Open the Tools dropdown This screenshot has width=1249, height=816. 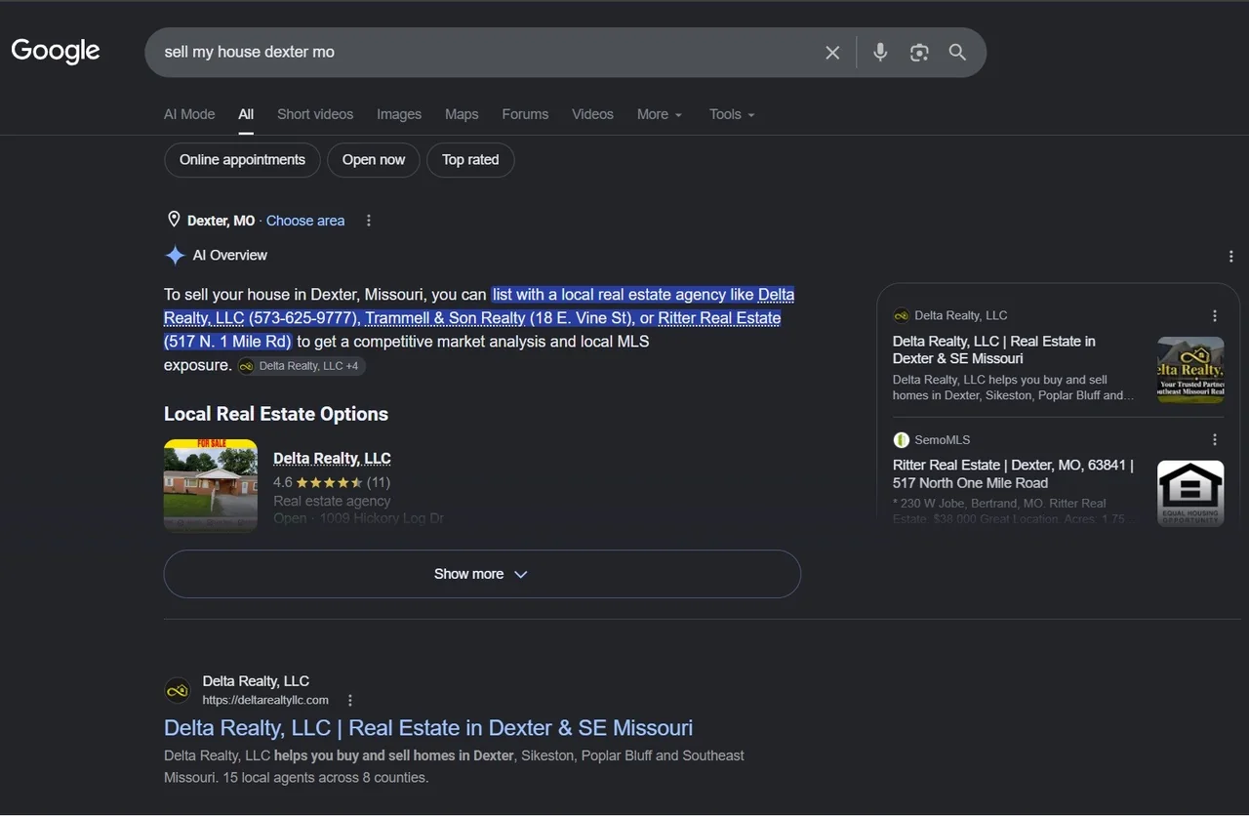[732, 114]
